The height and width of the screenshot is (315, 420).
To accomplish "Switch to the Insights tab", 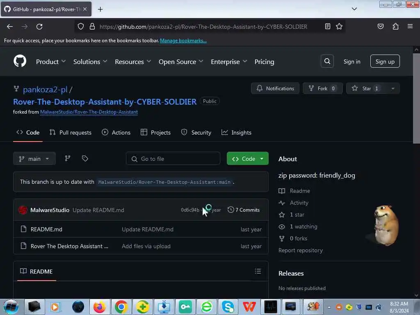I will point(236,132).
